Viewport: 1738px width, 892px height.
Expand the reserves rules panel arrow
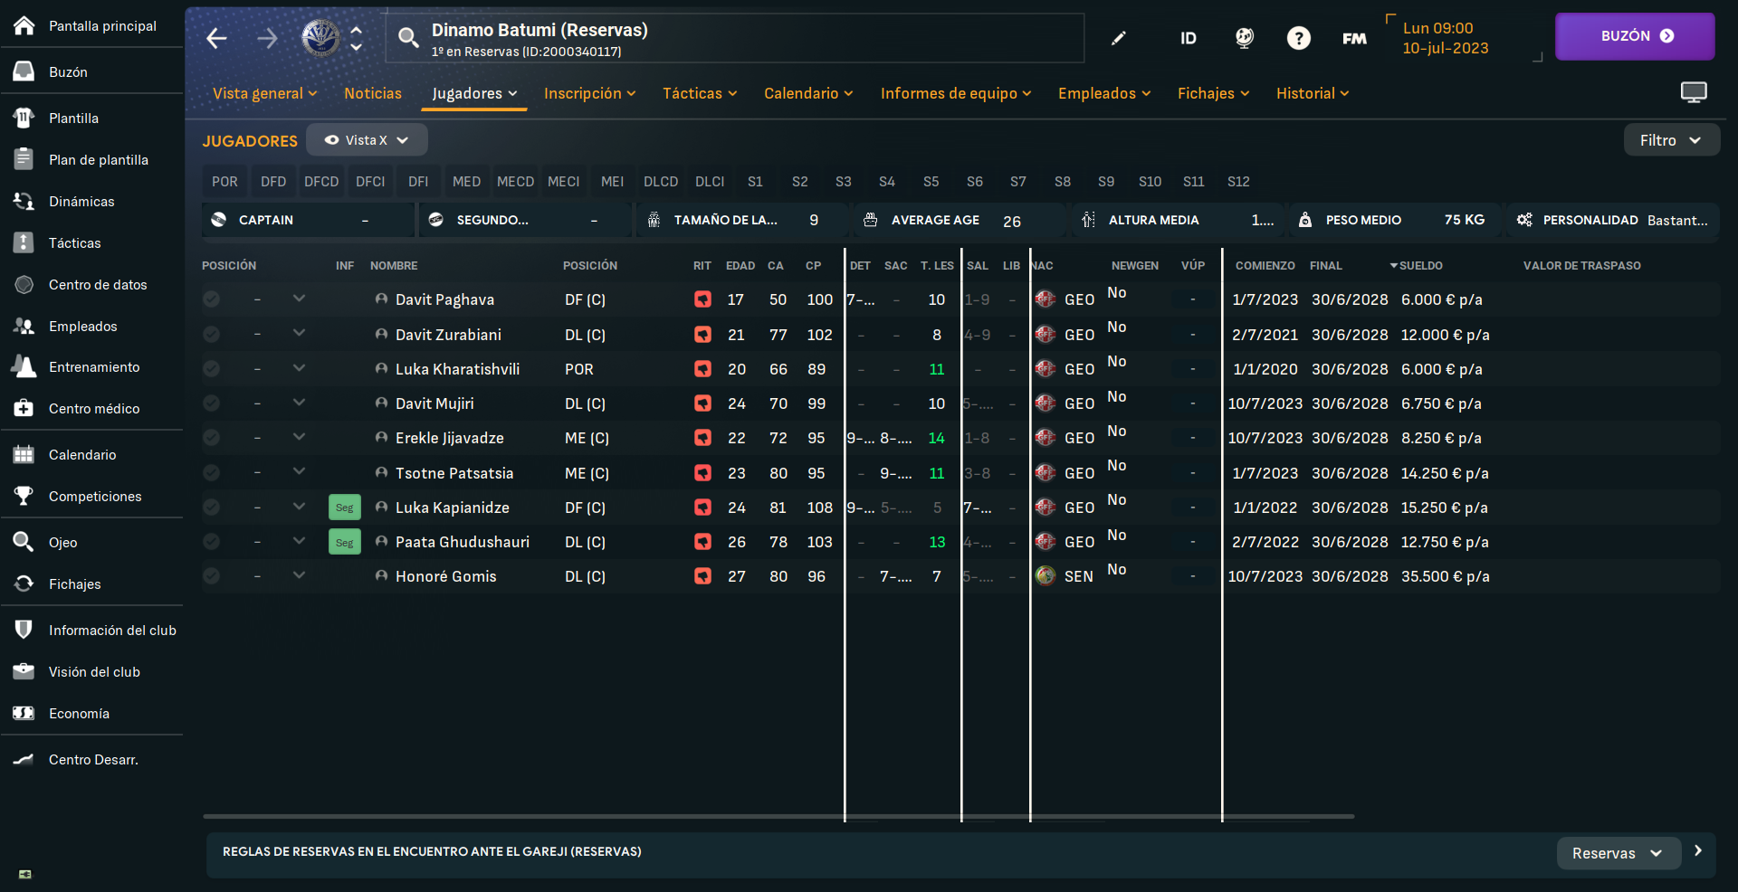pyautogui.click(x=1698, y=850)
